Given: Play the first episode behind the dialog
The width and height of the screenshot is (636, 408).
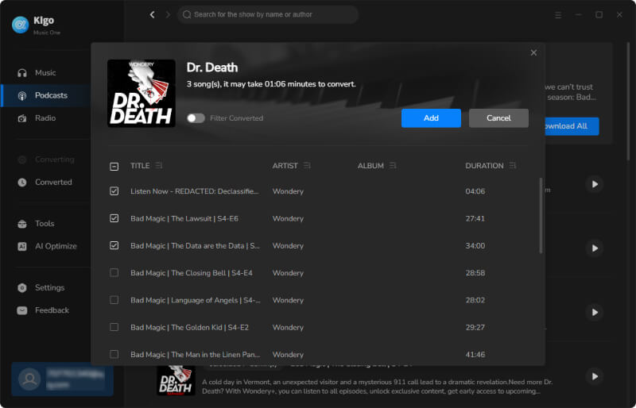Looking at the screenshot, I should pyautogui.click(x=594, y=184).
